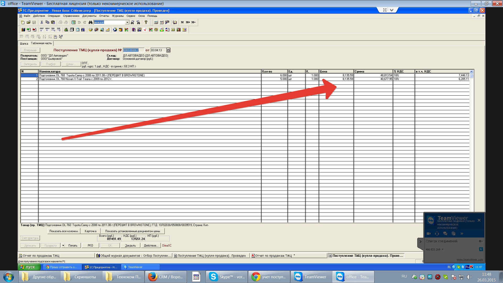Screen dimensions: 503x283
Task: Open the Отчеты menu
Action: (x=104, y=16)
